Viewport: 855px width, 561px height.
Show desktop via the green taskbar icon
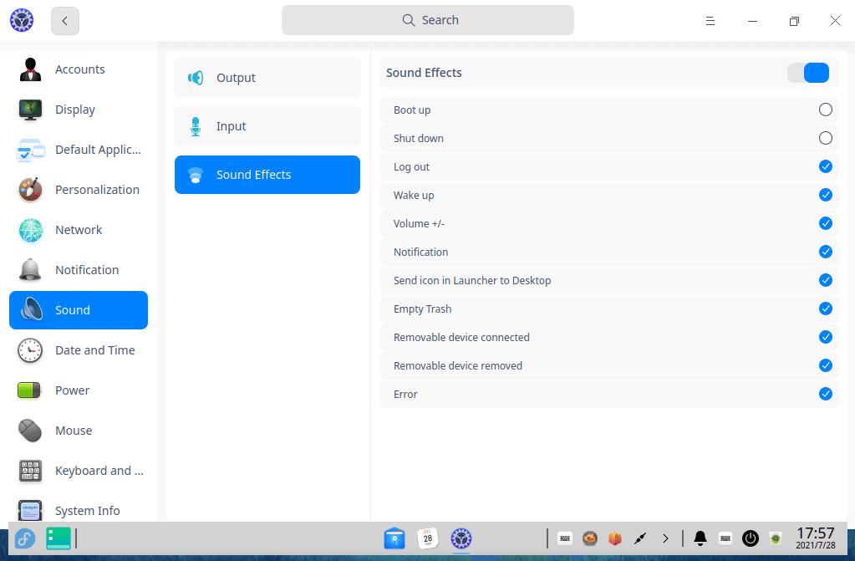(x=59, y=538)
